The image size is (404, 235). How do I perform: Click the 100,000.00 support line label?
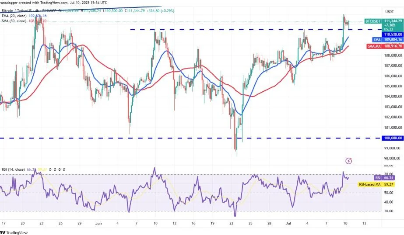pyautogui.click(x=393, y=138)
